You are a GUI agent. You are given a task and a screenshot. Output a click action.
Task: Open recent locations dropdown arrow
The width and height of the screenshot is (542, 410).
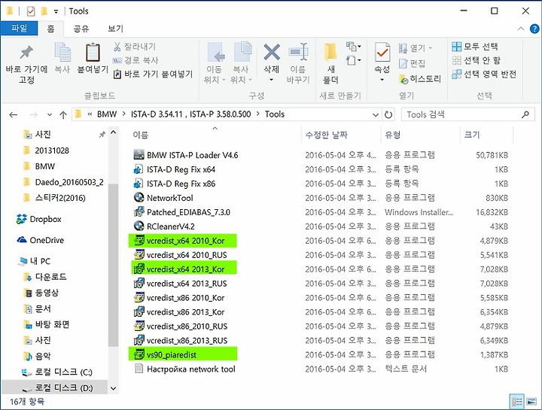50,114
